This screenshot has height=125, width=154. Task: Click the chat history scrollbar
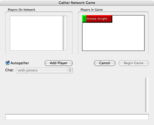pyautogui.click(x=147, y=95)
